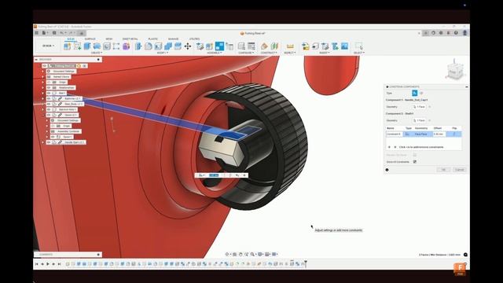Click the Save icon in quick access bar
The height and width of the screenshot is (283, 503).
(x=54, y=33)
